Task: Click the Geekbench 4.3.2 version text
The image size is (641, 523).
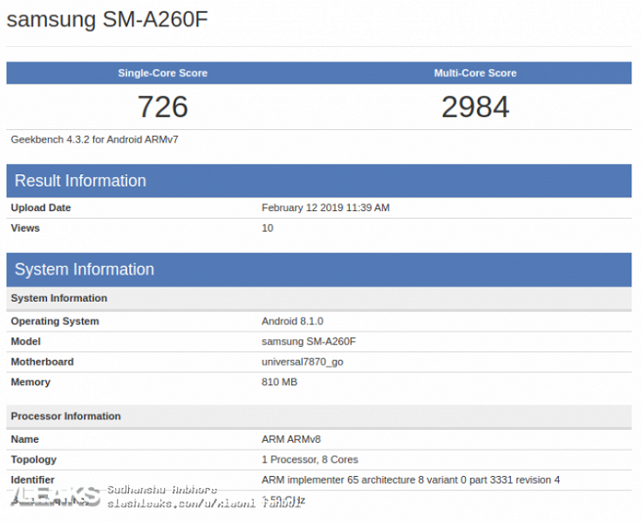Action: click(x=95, y=139)
